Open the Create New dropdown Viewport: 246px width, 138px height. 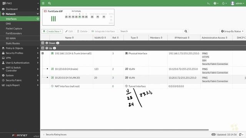pyautogui.click(x=52, y=31)
